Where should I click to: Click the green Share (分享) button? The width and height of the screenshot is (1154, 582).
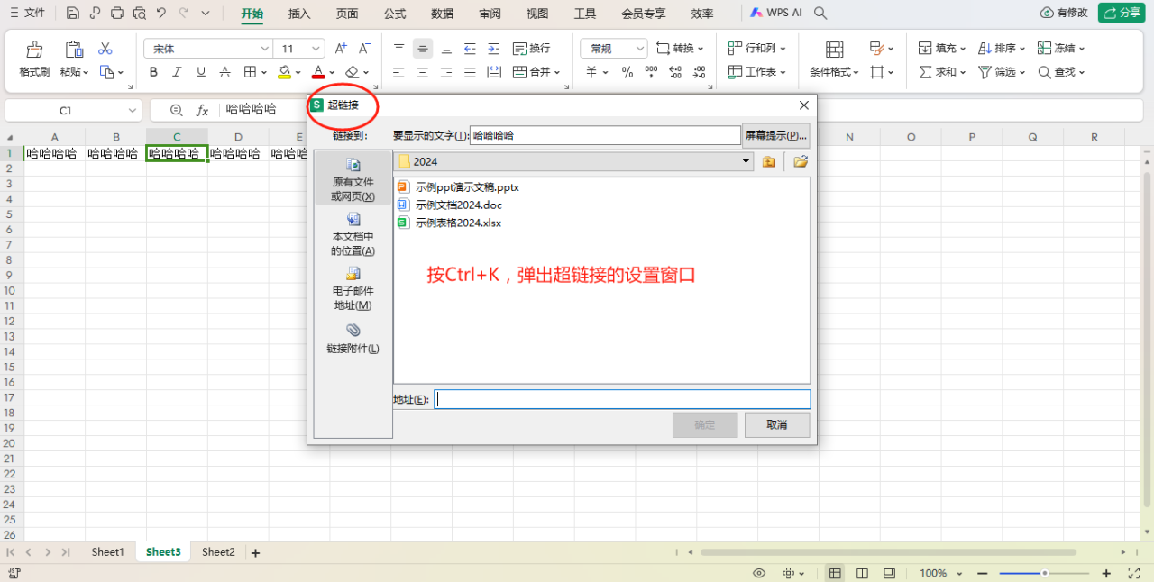point(1121,13)
